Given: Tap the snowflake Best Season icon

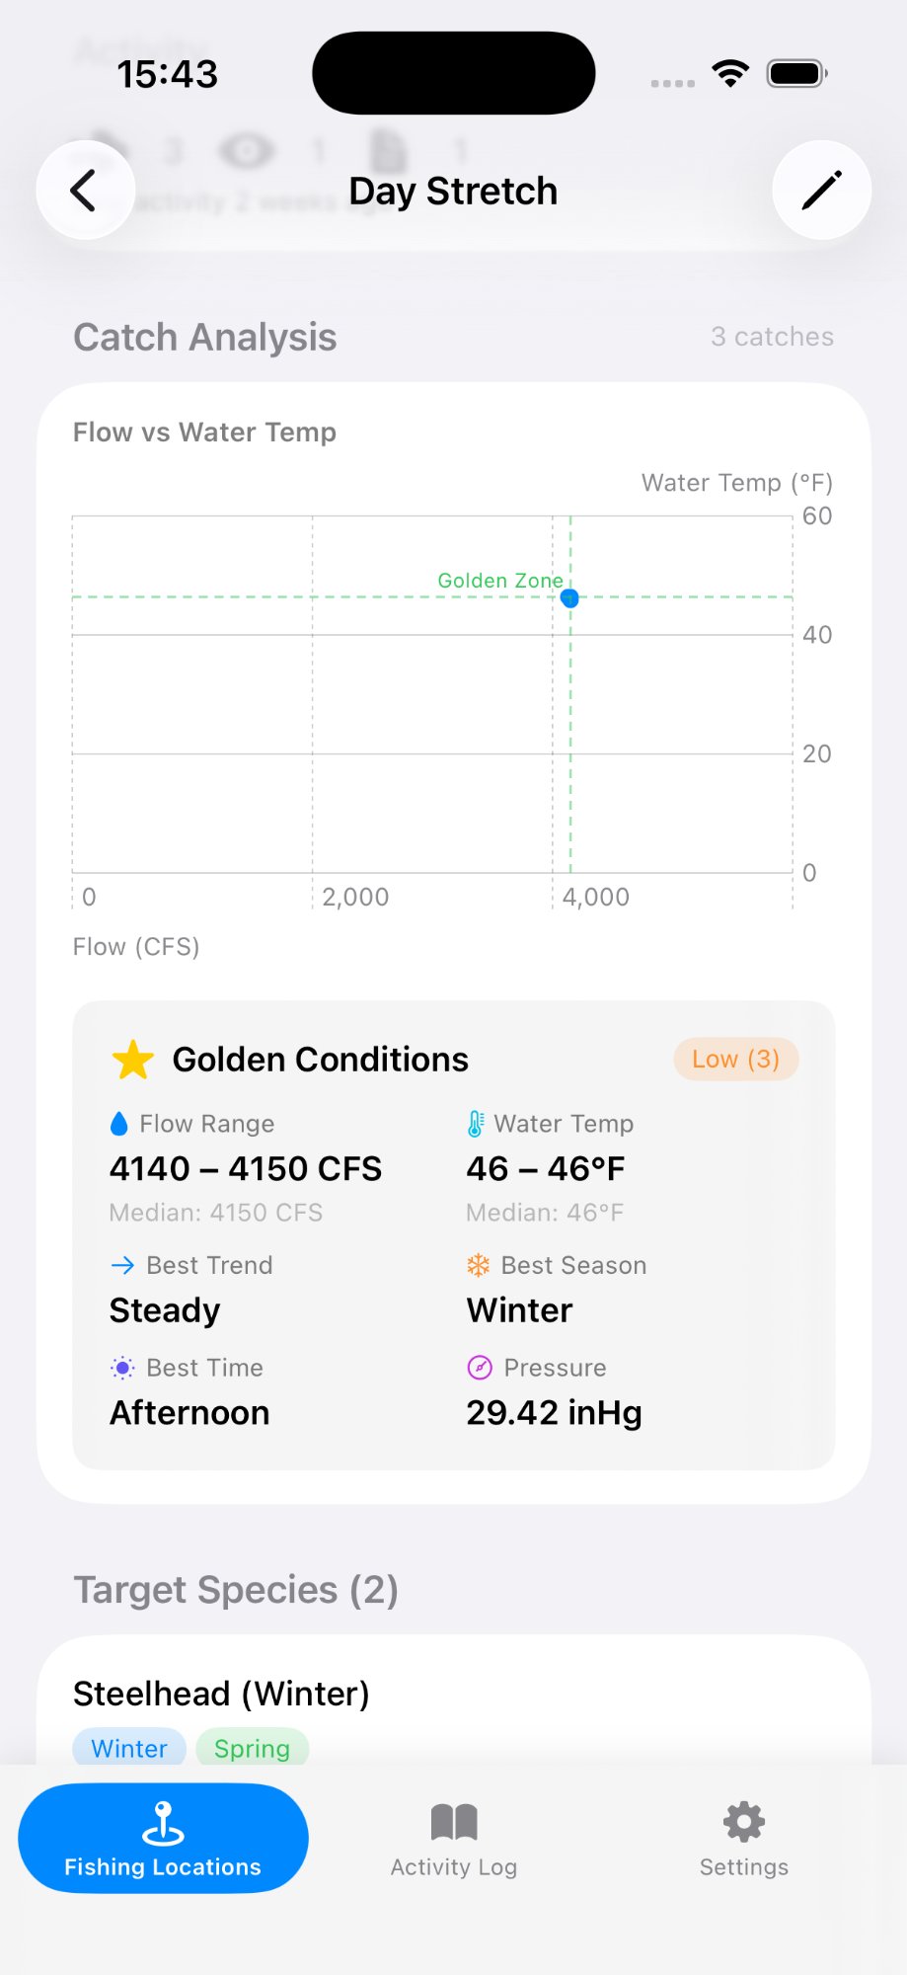Looking at the screenshot, I should pyautogui.click(x=479, y=1265).
